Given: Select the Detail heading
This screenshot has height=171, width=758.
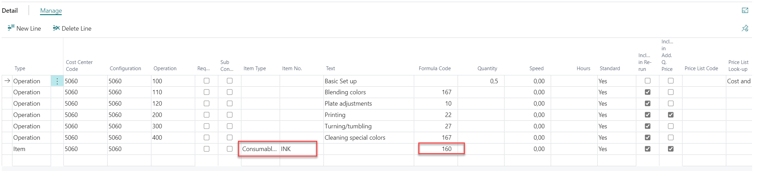Looking at the screenshot, I should tap(10, 11).
